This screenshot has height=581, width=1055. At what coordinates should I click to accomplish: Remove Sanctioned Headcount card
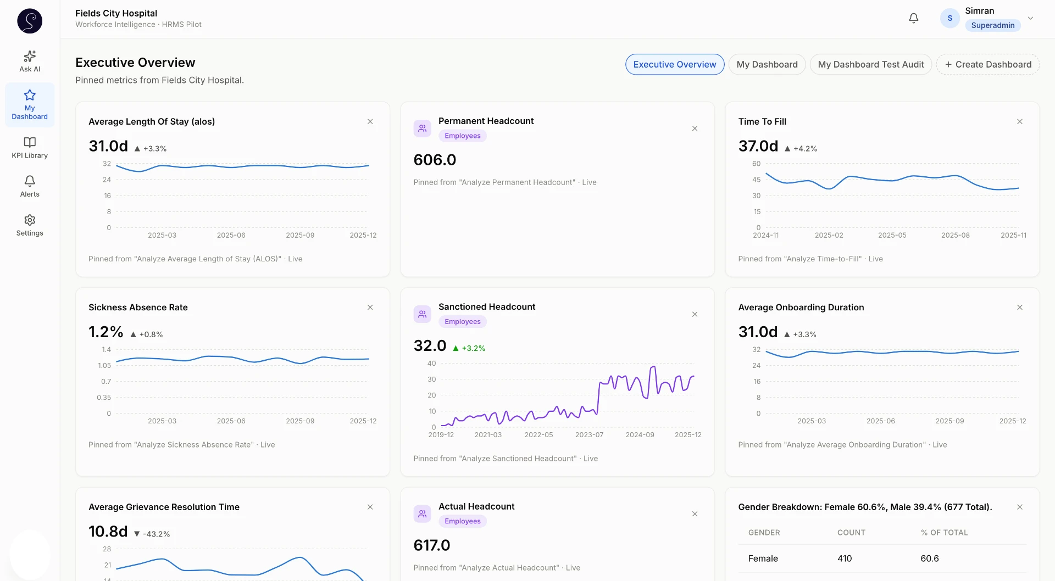tap(695, 314)
